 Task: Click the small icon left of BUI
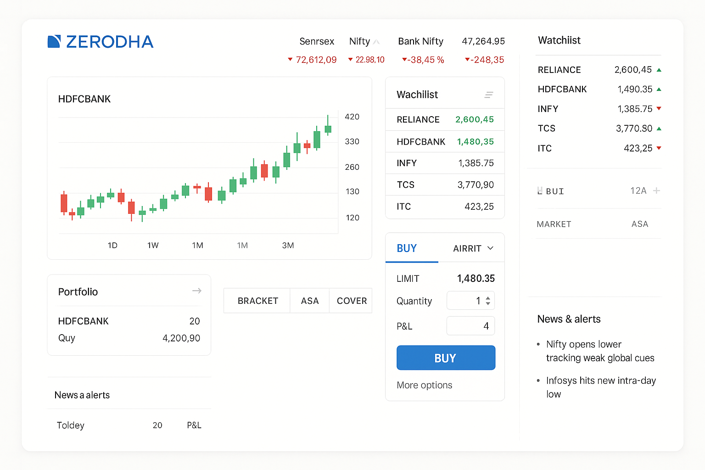pyautogui.click(x=540, y=190)
